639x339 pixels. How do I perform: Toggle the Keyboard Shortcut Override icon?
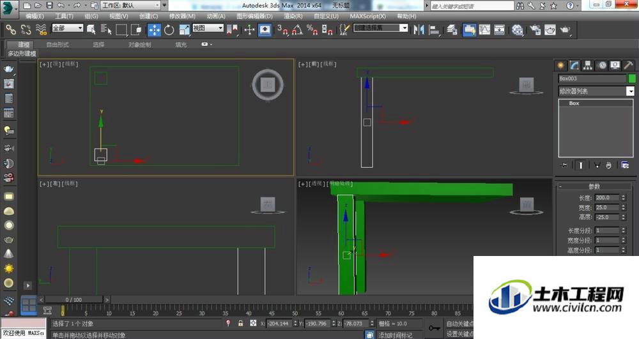coord(265,30)
